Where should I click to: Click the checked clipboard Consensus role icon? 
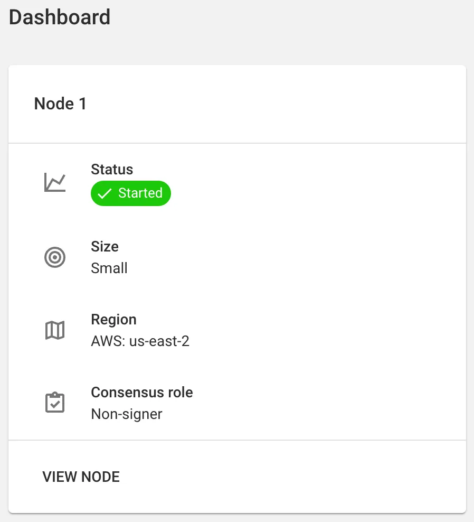(54, 402)
